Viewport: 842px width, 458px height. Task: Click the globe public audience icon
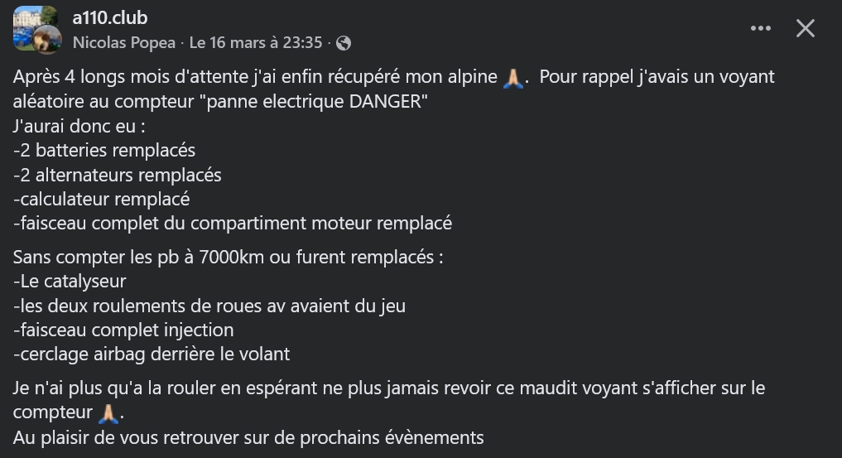click(x=344, y=43)
